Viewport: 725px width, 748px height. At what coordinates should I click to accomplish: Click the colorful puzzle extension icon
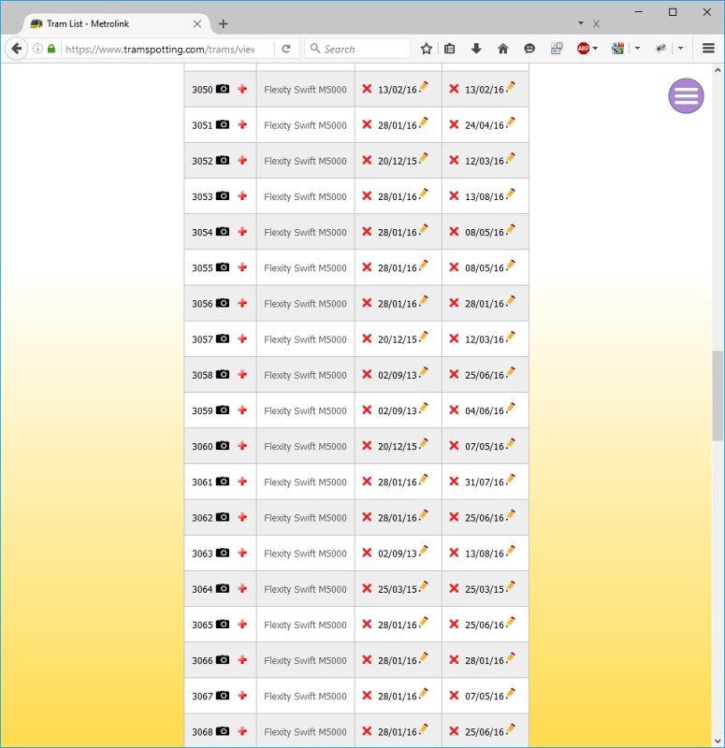pos(617,49)
